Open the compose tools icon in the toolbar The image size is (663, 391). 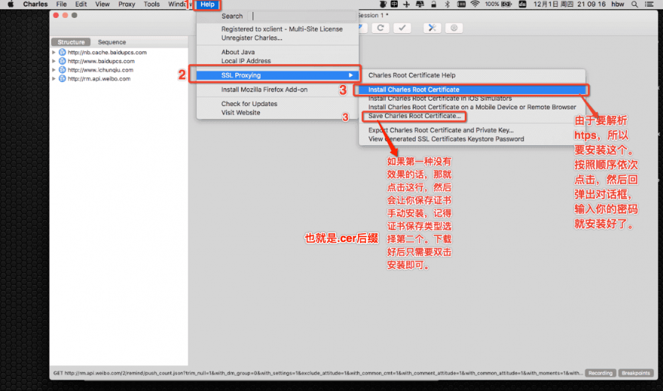(x=430, y=28)
